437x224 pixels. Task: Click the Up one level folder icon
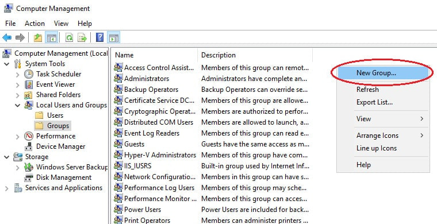pyautogui.click(x=38, y=37)
